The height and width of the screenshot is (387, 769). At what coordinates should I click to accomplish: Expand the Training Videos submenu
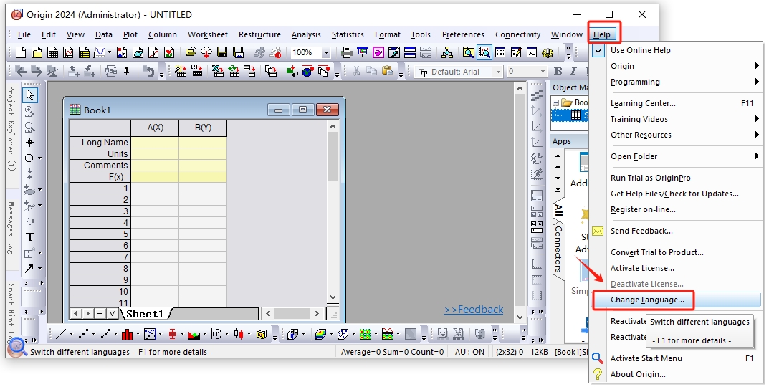coord(677,119)
